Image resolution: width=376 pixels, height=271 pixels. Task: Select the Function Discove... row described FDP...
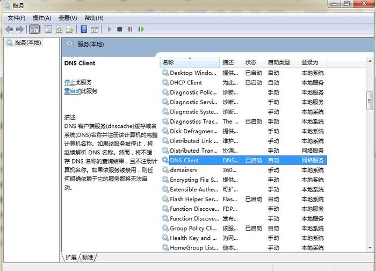[x=243, y=209]
